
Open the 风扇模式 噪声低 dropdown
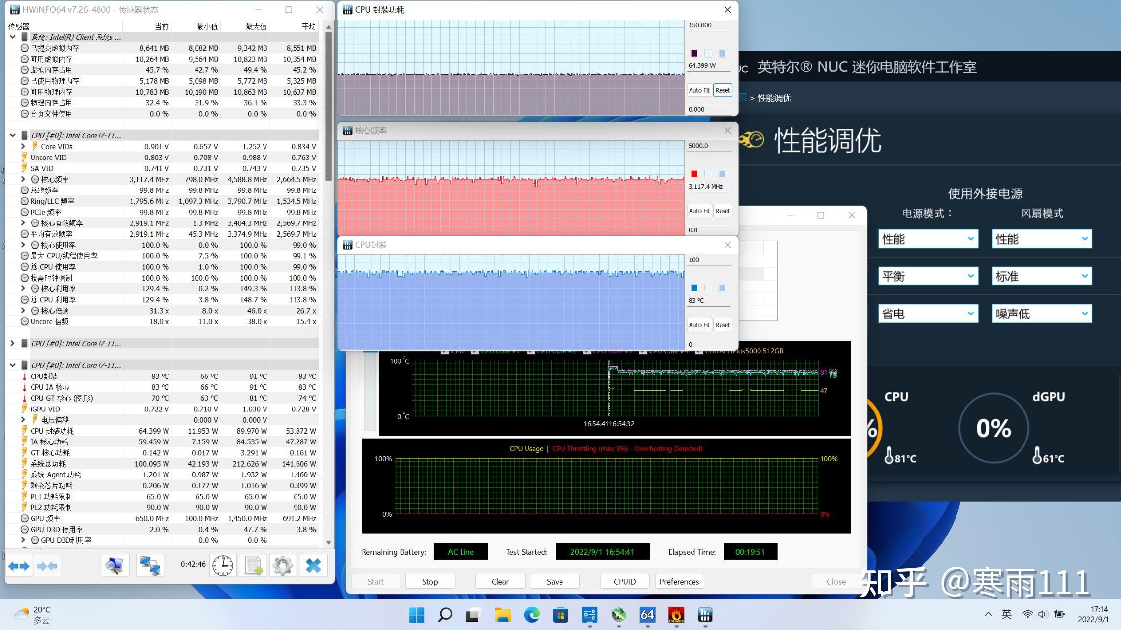(1041, 314)
